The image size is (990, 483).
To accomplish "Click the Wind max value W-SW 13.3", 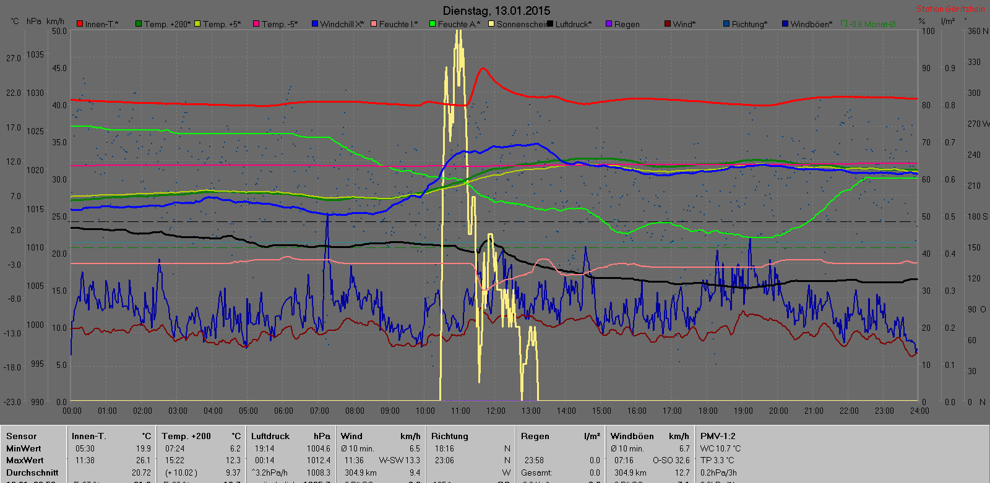I will coord(400,460).
